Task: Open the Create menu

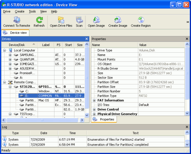Action: (x=20, y=11)
